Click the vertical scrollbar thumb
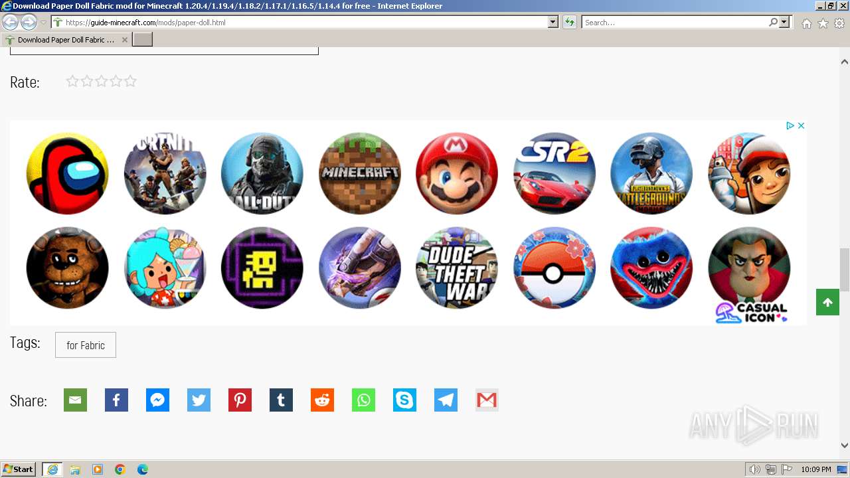The width and height of the screenshot is (850, 478). click(x=845, y=270)
